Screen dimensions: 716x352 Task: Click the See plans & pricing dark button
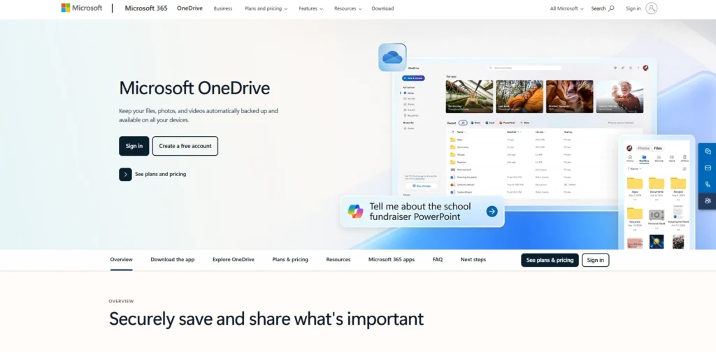click(x=550, y=260)
